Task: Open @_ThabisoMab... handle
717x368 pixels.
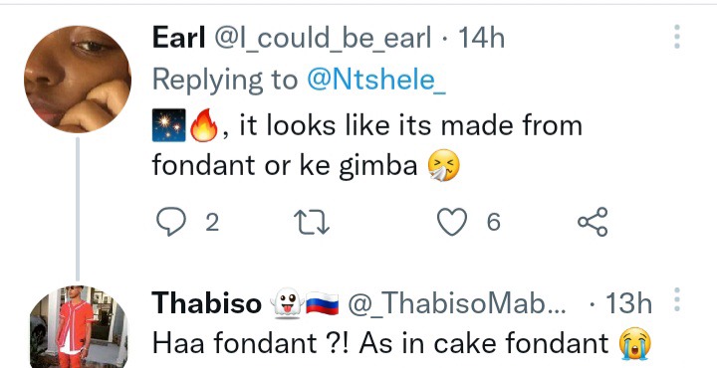Action: [457, 302]
